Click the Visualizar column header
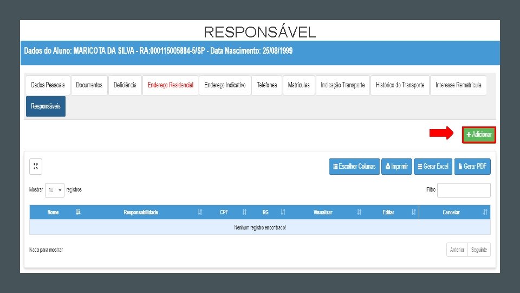This screenshot has height=293, width=520. point(323,212)
